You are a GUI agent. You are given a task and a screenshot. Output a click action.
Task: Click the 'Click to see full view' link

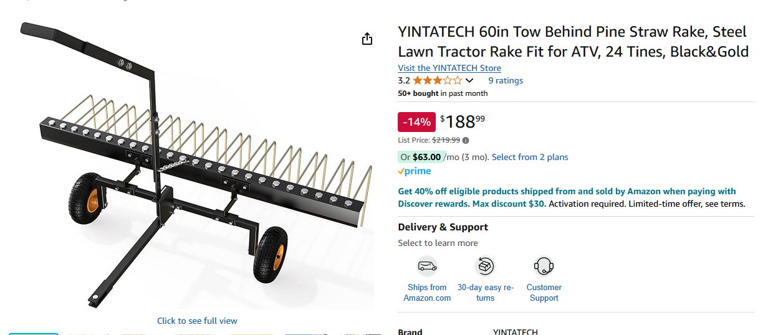197,321
